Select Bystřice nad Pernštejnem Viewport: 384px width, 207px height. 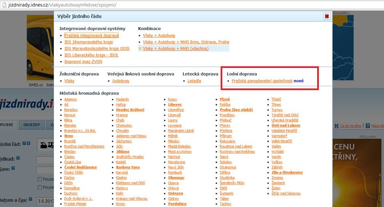pyautogui.click(x=84, y=146)
